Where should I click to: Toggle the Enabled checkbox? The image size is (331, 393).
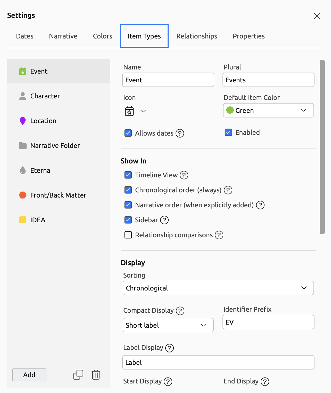point(228,132)
